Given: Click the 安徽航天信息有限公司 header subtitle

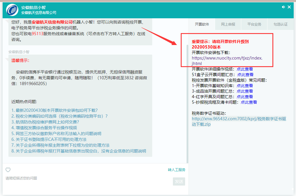Looking at the screenshot, I should [39, 13].
